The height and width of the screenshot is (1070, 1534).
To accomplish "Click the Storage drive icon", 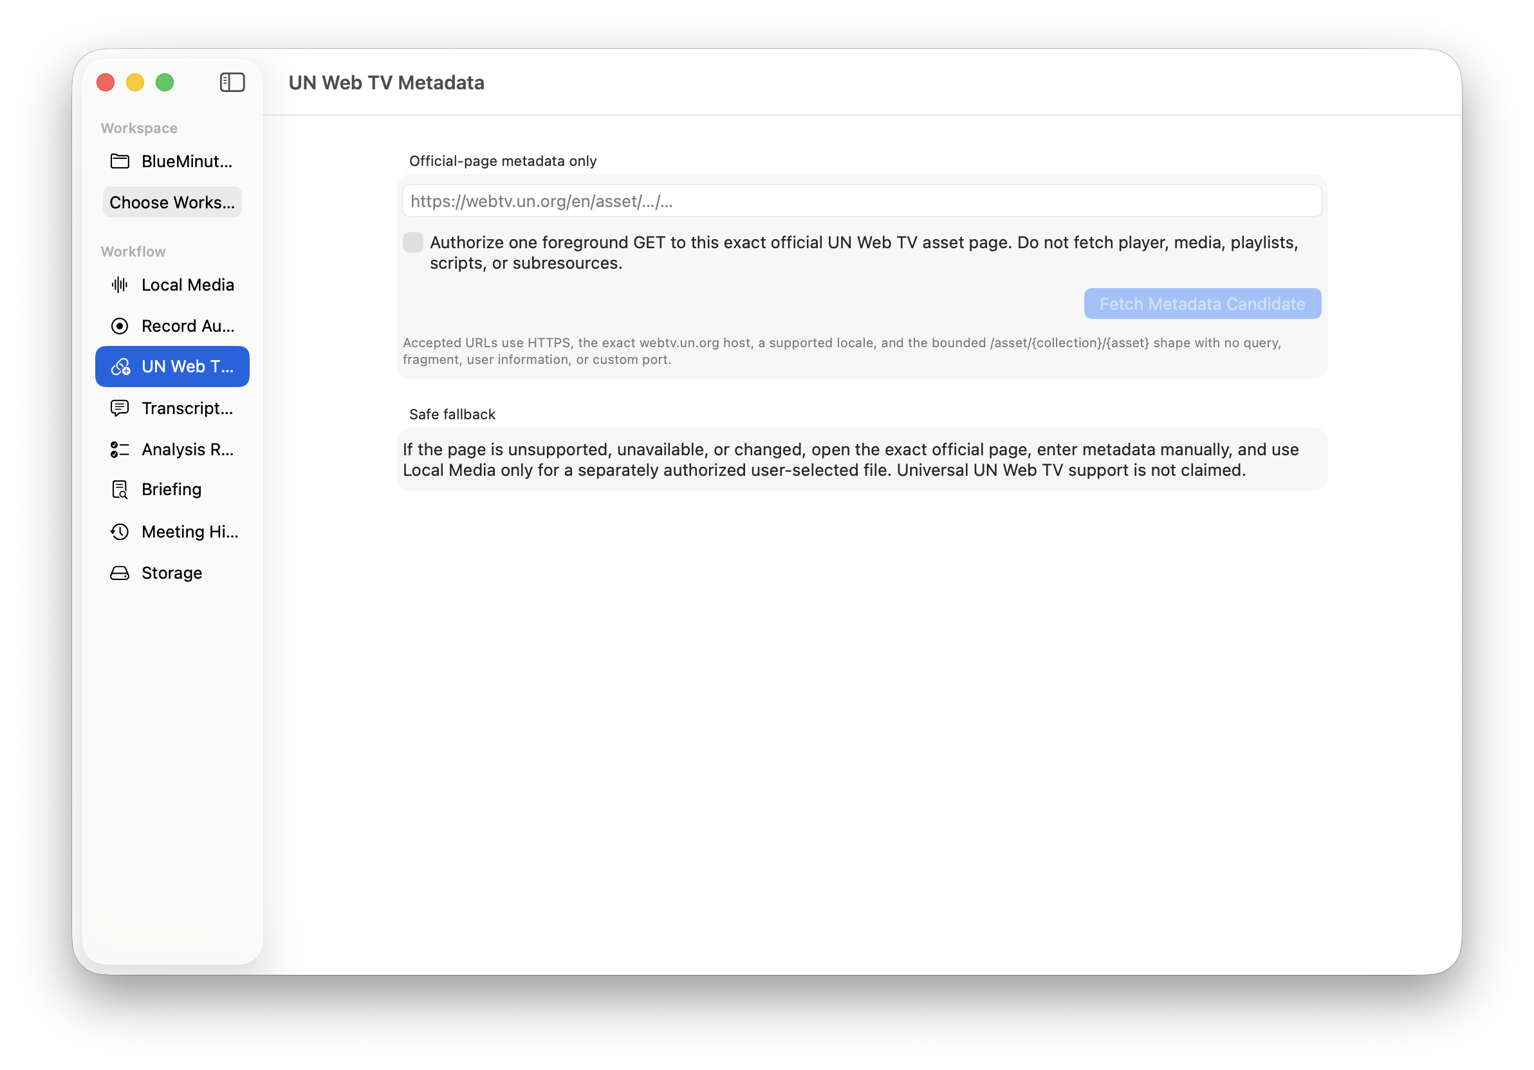I will click(x=120, y=573).
